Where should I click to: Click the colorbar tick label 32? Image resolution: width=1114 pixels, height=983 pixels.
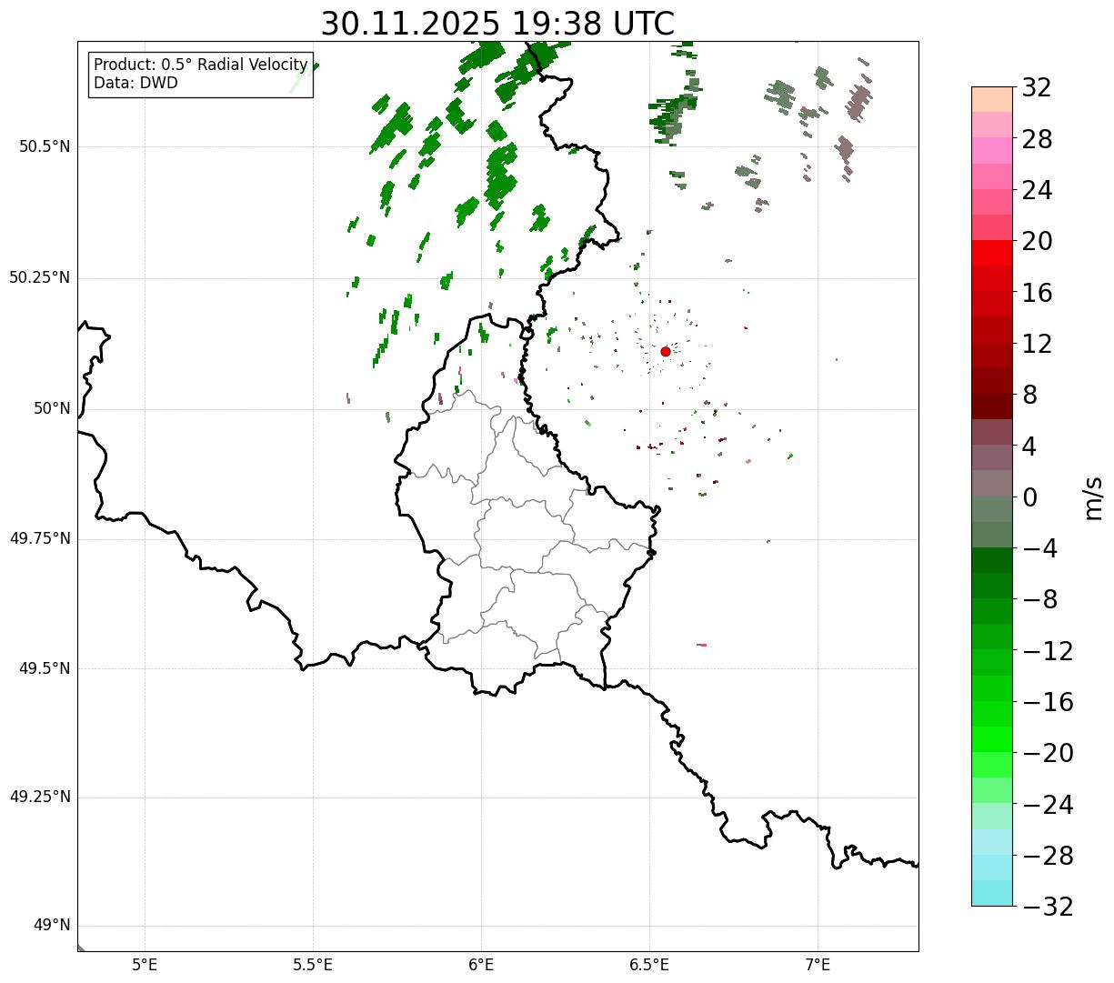coord(1037,88)
